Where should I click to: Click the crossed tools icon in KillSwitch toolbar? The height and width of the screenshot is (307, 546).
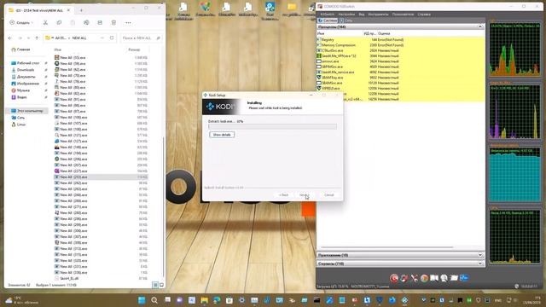pyautogui.click(x=414, y=278)
